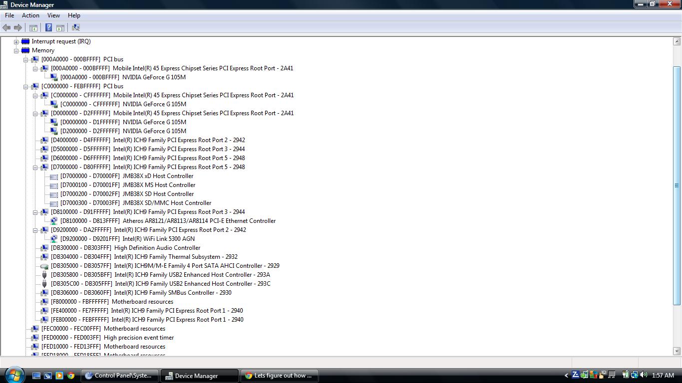Click the USB icon beside Enhanced Host Controller 293C
This screenshot has width=682, height=383.
pyautogui.click(x=44, y=284)
